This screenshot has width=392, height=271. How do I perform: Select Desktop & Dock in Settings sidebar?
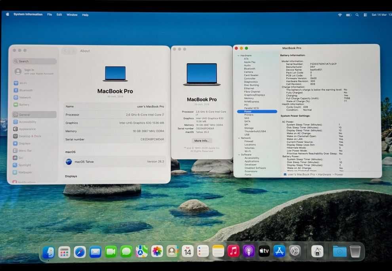[x=34, y=136]
